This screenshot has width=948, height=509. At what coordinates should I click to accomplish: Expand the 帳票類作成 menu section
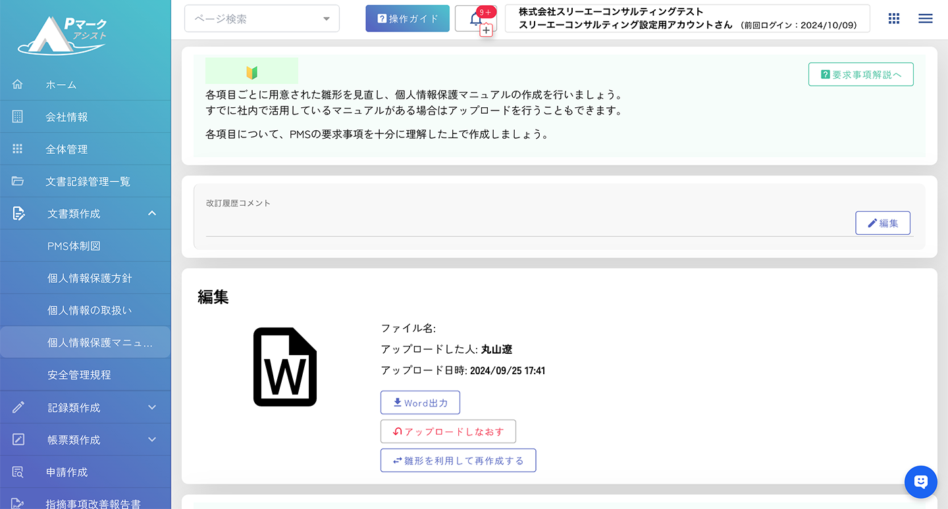pyautogui.click(x=152, y=439)
